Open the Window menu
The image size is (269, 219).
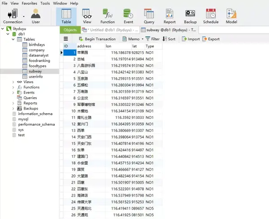click(x=60, y=3)
